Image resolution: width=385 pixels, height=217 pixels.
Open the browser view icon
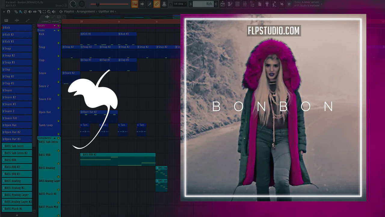click(x=252, y=4)
